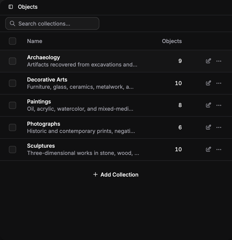Show three-dot menu for Photographs
This screenshot has height=240, width=232.
[219, 127]
